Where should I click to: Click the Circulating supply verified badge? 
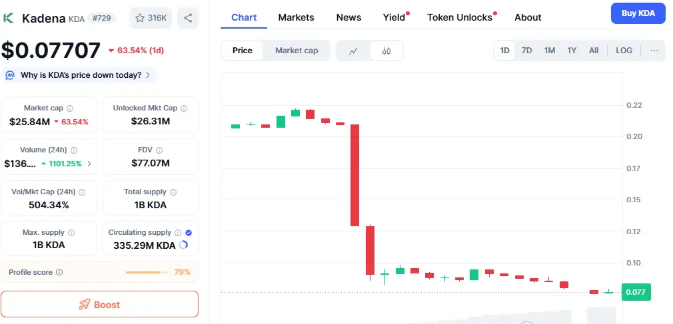[x=189, y=233]
